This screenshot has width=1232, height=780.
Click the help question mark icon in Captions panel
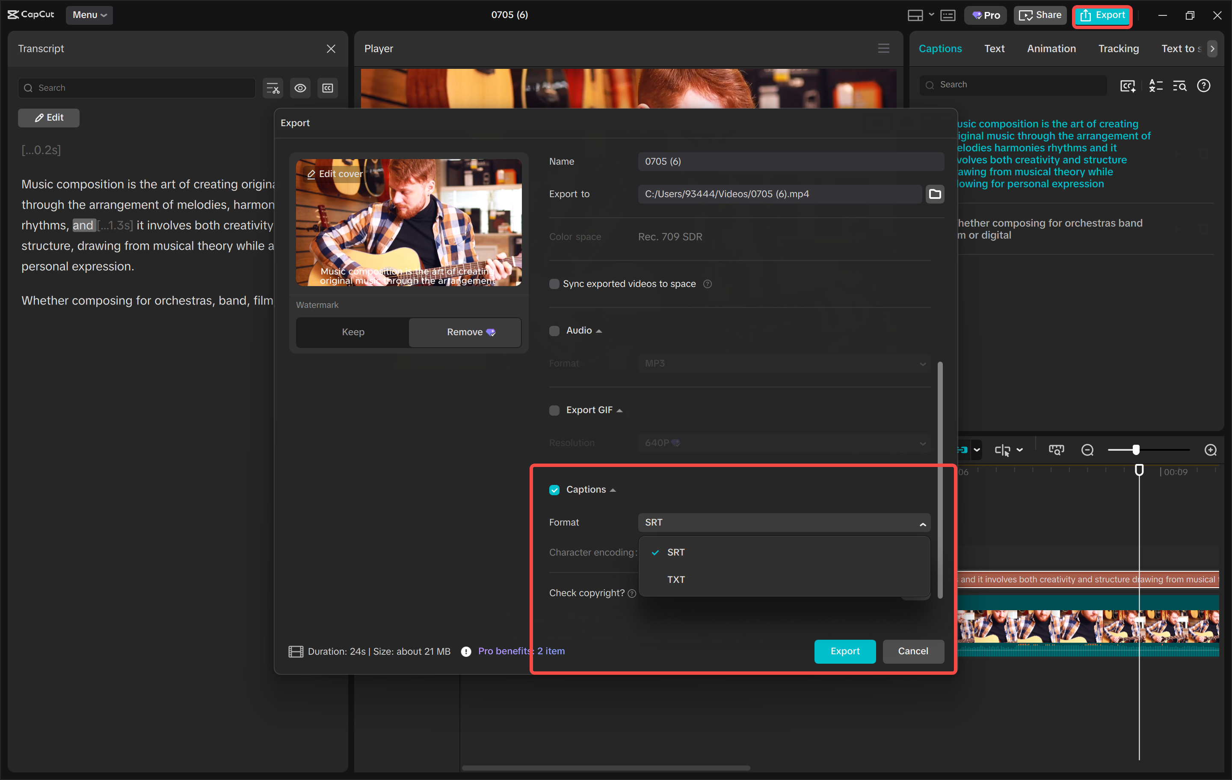pyautogui.click(x=1204, y=86)
